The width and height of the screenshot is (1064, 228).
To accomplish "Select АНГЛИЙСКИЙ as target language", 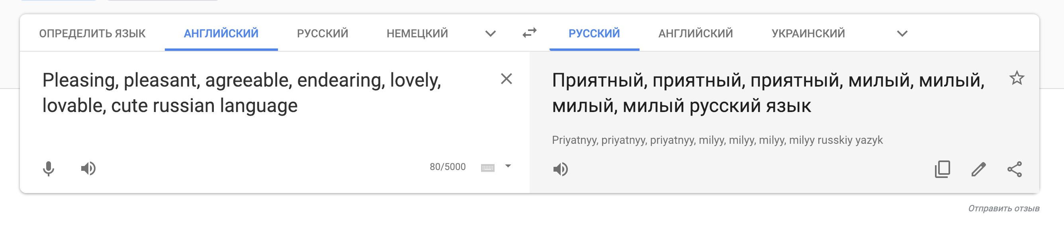I will click(x=695, y=33).
